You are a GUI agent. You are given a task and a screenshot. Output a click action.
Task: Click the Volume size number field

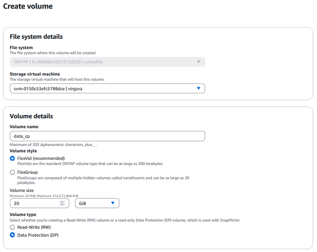(34, 203)
